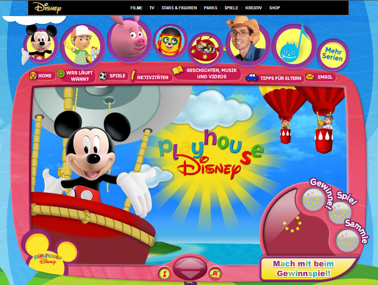The height and width of the screenshot is (285, 378).
Task: Click the down arrow on pink scroller
Action: 190,274
